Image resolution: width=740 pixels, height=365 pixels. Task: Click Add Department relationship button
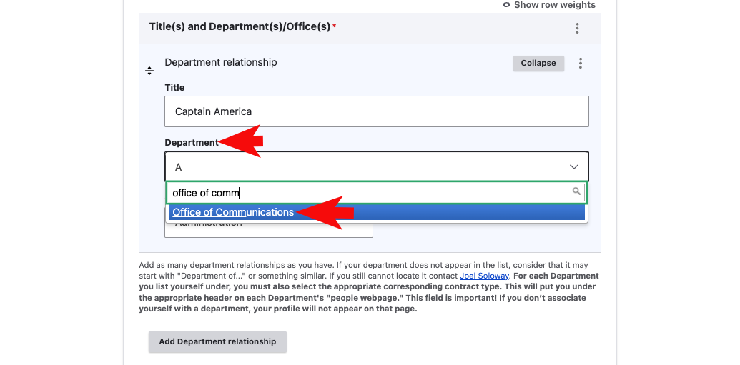tap(217, 342)
